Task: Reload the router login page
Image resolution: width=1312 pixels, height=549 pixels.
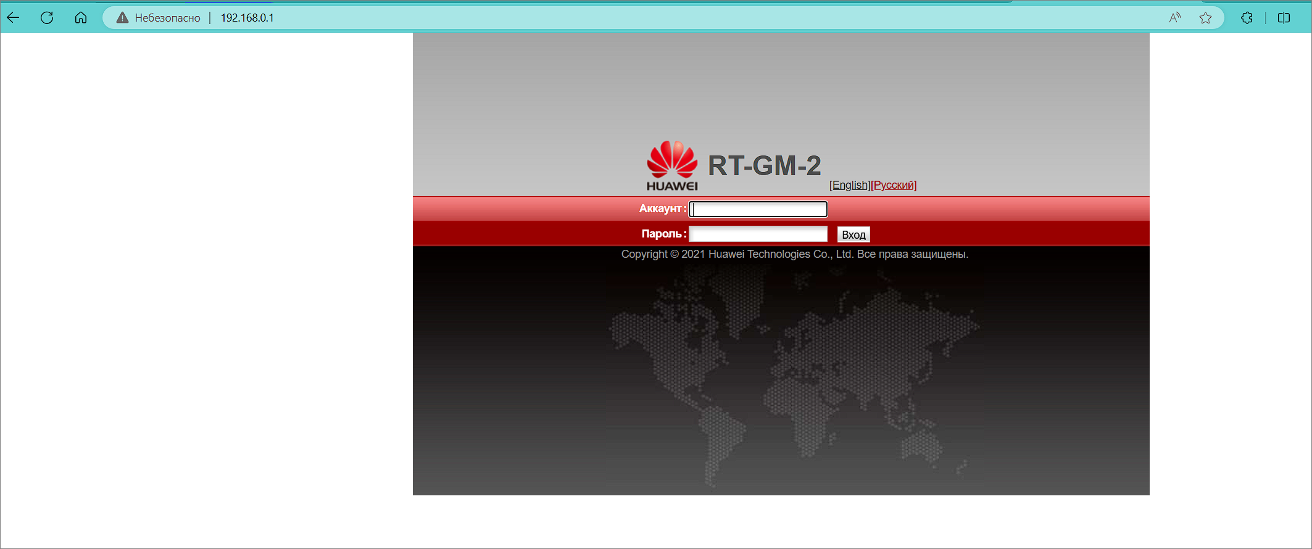Action: click(47, 17)
